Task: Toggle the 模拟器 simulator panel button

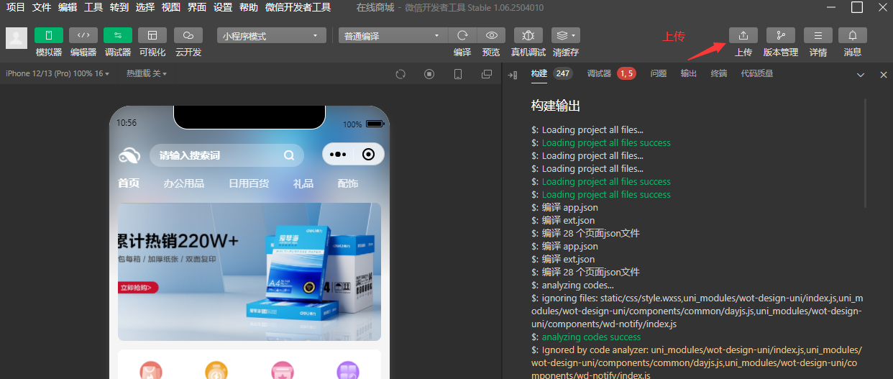Action: tap(49, 35)
